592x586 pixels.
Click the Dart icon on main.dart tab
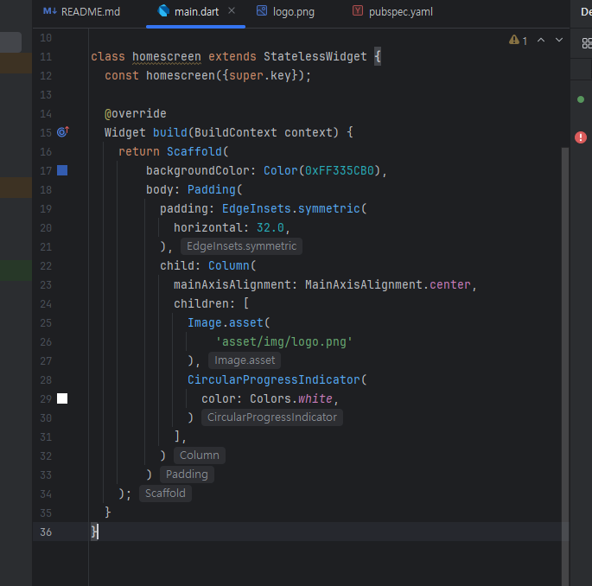(x=163, y=10)
